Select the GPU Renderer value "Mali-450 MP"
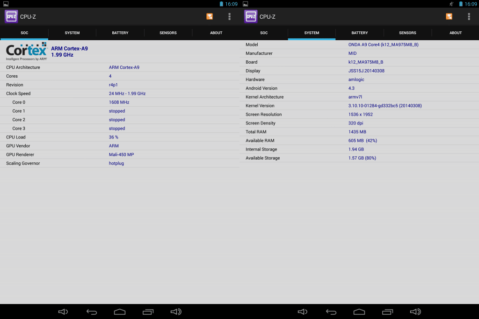The image size is (479, 319). (x=121, y=155)
